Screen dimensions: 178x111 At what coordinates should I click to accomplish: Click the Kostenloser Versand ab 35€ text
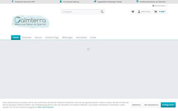[x=25, y=2]
